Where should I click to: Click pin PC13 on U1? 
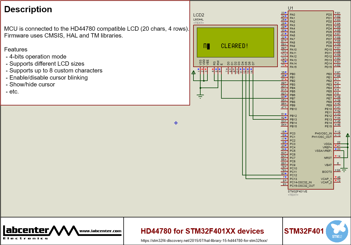(293, 179)
